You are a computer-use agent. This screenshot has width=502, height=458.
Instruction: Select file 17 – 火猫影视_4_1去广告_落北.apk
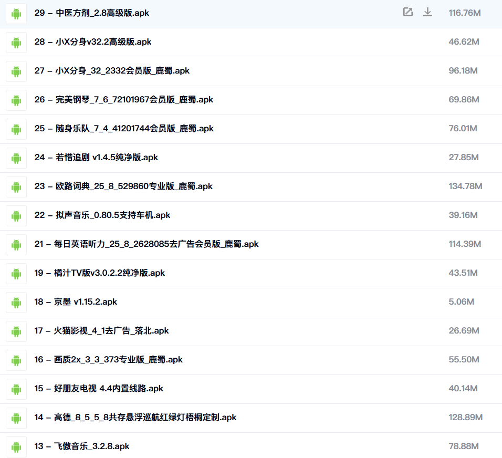(x=101, y=330)
